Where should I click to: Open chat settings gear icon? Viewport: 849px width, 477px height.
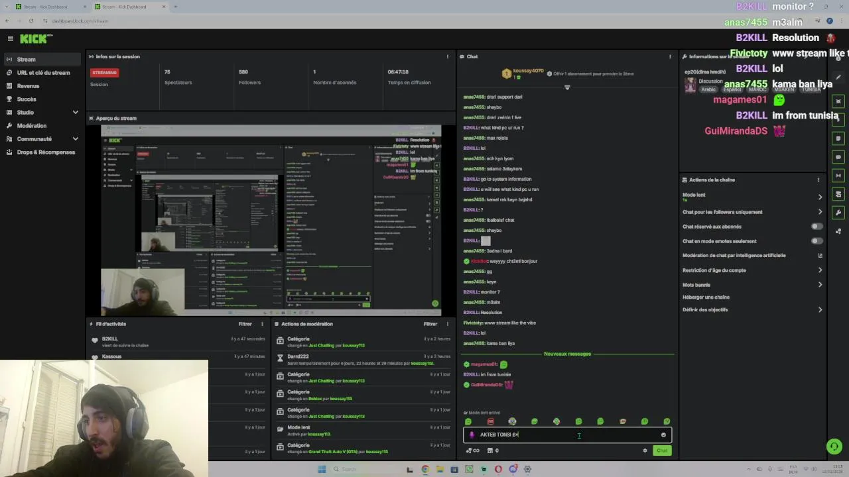point(645,450)
